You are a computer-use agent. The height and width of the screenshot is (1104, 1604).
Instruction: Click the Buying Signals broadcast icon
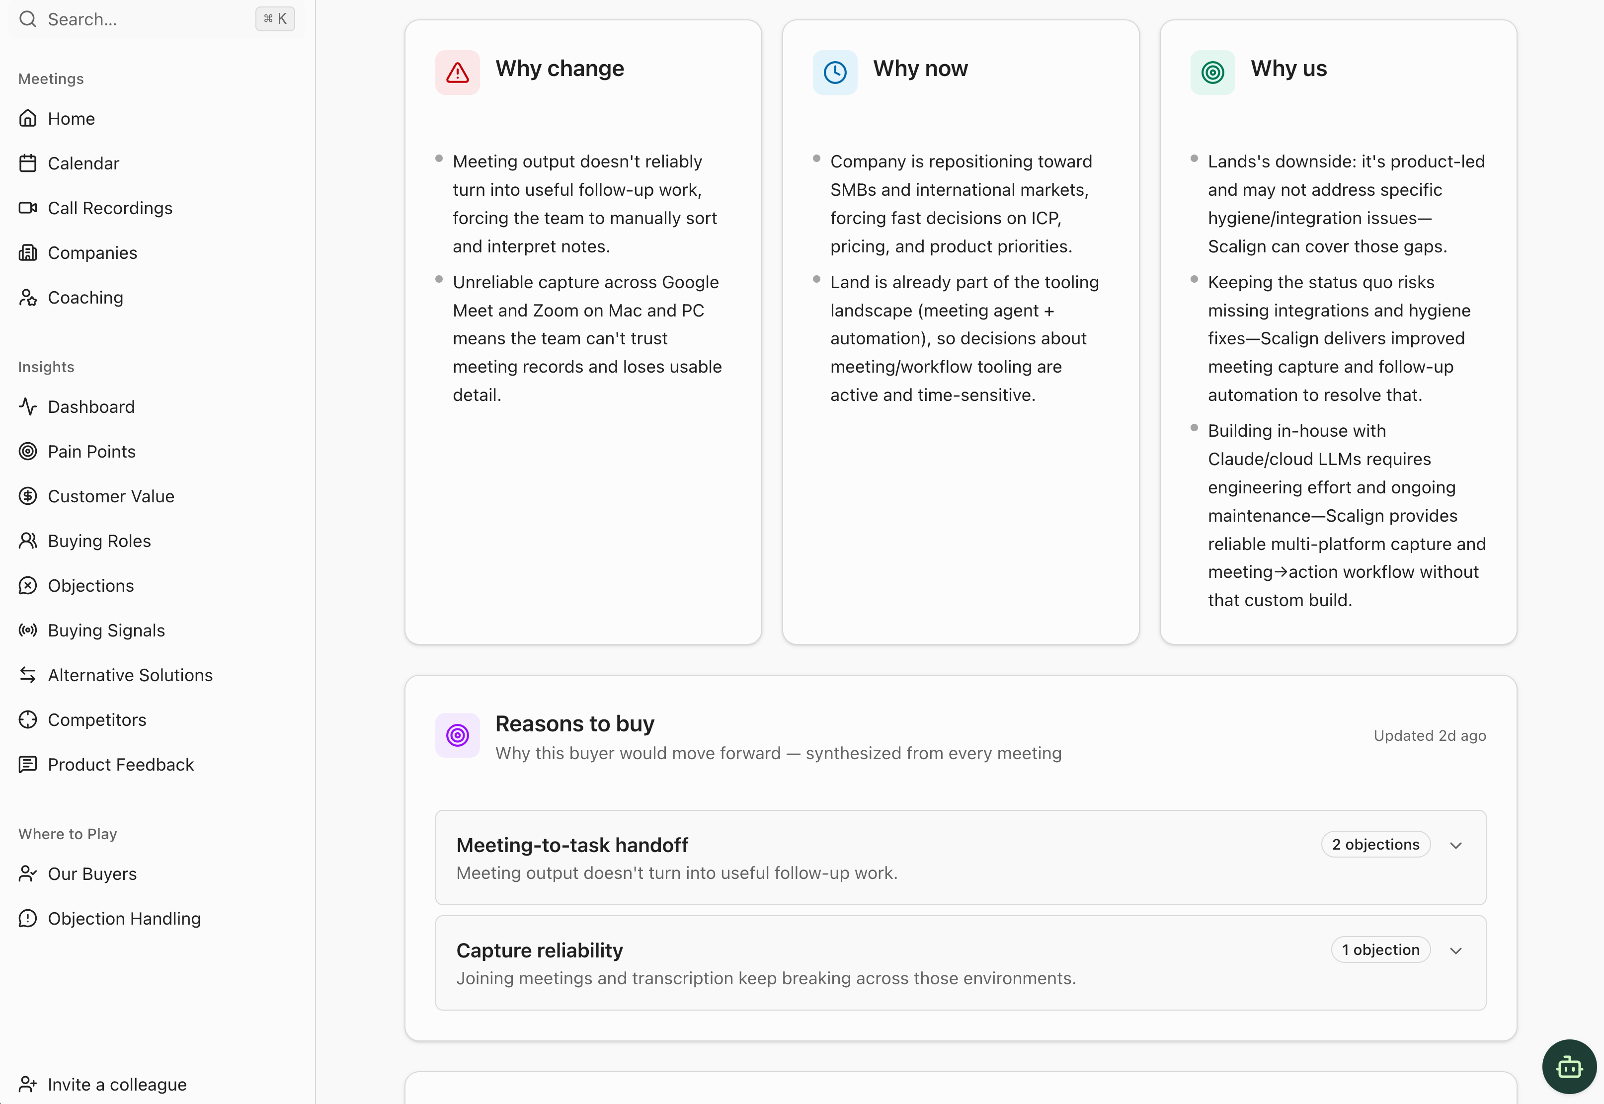pos(28,630)
